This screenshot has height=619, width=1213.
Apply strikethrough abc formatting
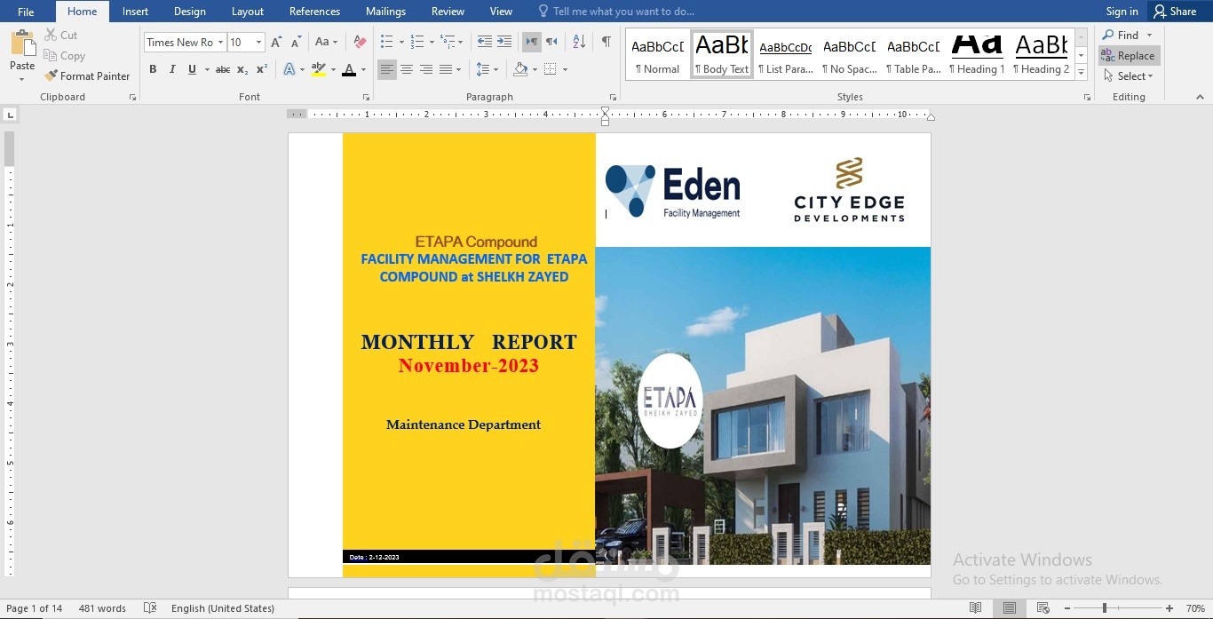click(223, 69)
